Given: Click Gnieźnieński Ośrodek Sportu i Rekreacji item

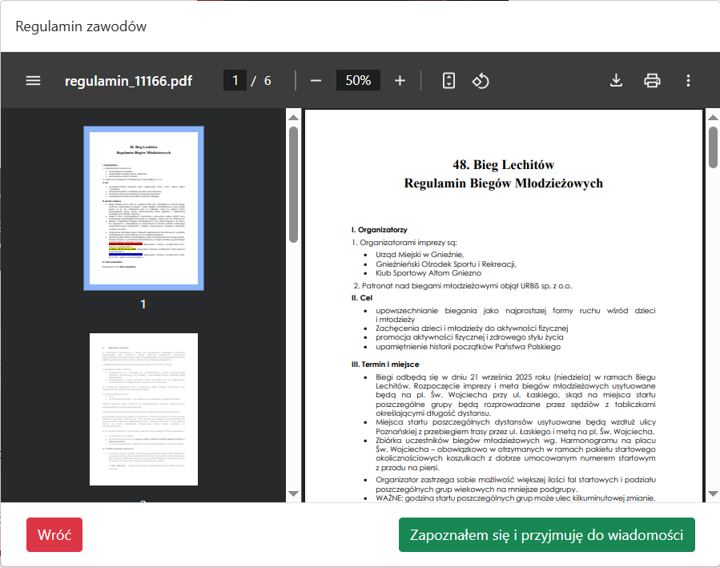Looking at the screenshot, I should click(446, 264).
